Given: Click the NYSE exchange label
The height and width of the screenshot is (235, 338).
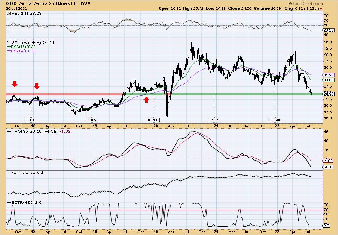Looking at the screenshot, I should point(84,4).
